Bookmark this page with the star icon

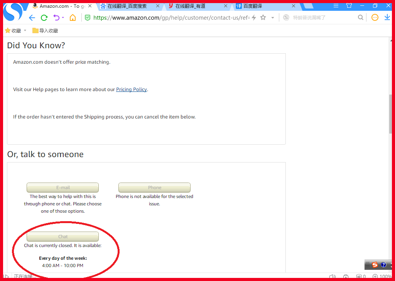(x=263, y=17)
